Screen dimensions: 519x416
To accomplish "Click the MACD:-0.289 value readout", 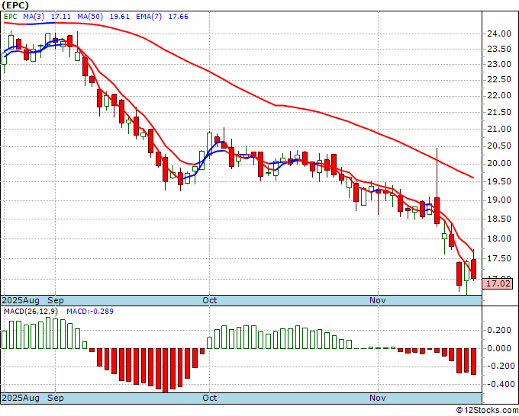I will [90, 312].
